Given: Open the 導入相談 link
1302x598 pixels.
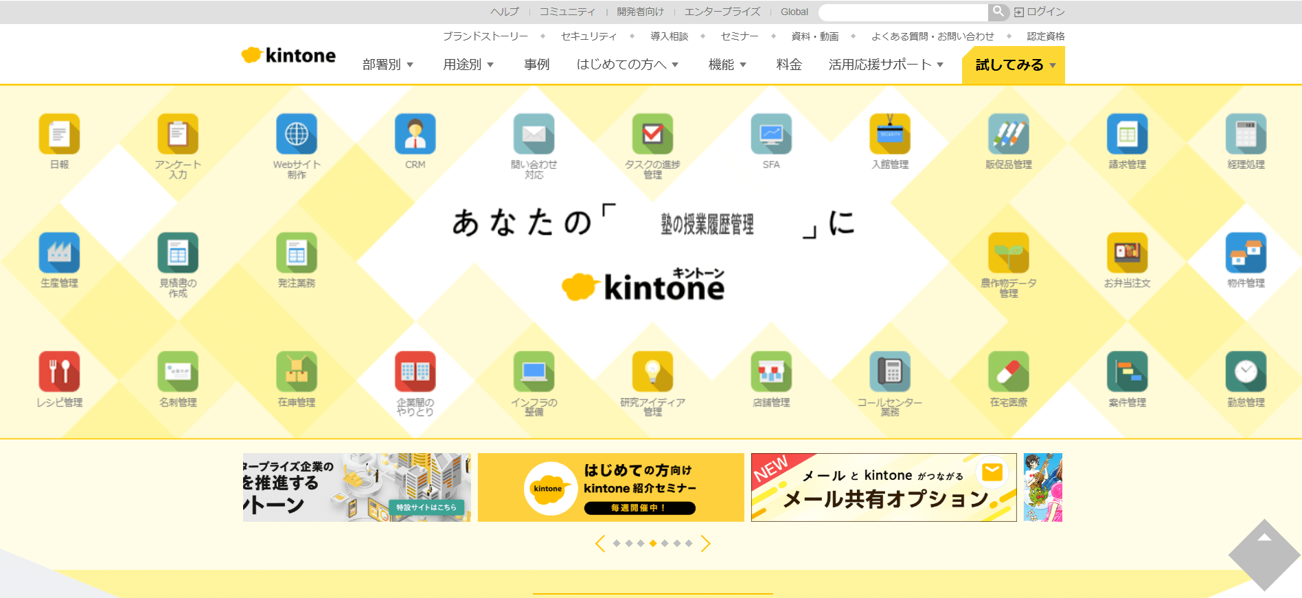Looking at the screenshot, I should click(669, 36).
